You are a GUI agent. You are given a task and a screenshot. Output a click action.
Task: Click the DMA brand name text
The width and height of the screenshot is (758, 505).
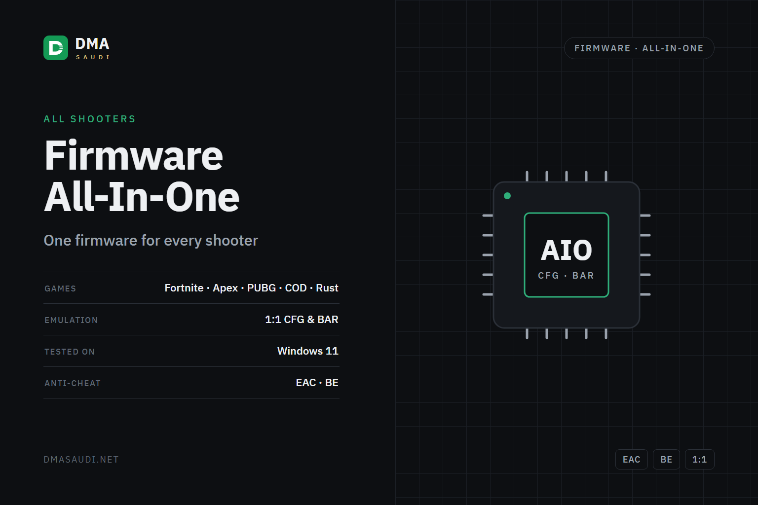(x=92, y=44)
